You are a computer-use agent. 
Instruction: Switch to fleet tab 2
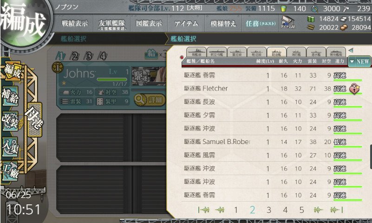74,56
